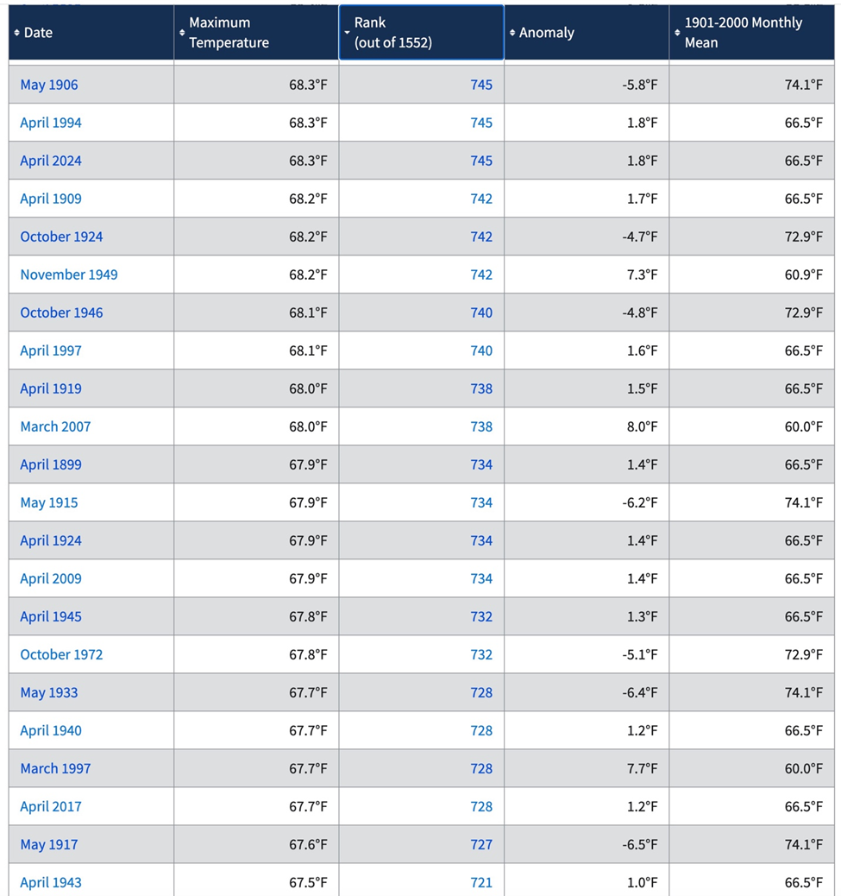841x896 pixels.
Task: Click sort icon next to Maximum Temperature
Action: click(182, 33)
